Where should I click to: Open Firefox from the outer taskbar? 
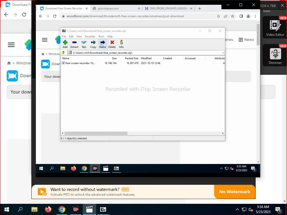tap(48, 209)
